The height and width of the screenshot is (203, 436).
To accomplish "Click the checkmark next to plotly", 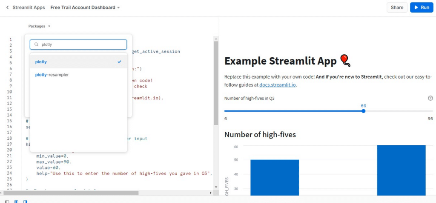I will click(119, 62).
